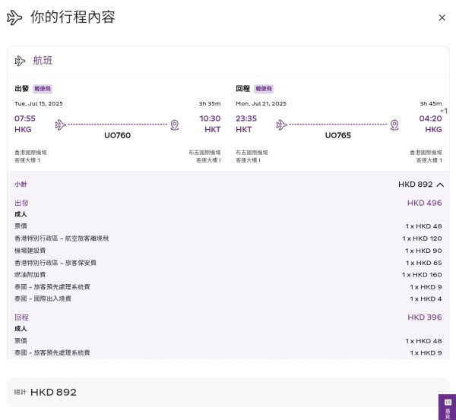This screenshot has height=420, width=456.
Task: Click departure plane icon on UO760 route
Action: (x=61, y=125)
